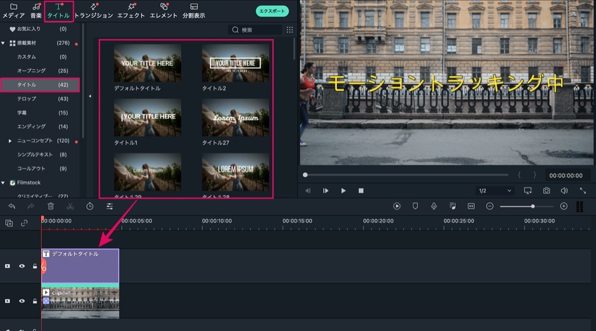Choose the デフォルトタイトル thumbnail
Image resolution: width=596 pixels, height=331 pixels.
pyautogui.click(x=148, y=63)
